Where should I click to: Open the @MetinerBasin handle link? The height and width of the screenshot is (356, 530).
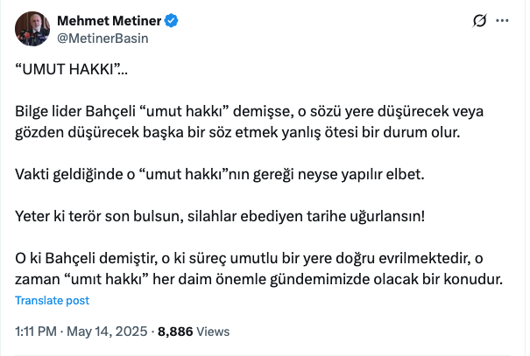102,38
